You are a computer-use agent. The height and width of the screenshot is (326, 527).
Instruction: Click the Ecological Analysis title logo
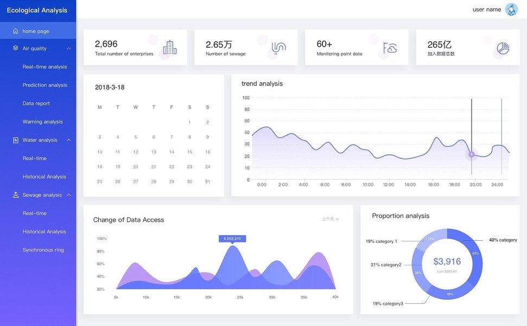click(x=37, y=10)
